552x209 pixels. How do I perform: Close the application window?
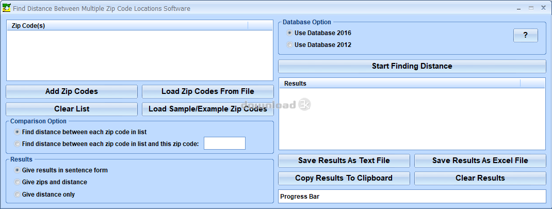click(x=544, y=7)
